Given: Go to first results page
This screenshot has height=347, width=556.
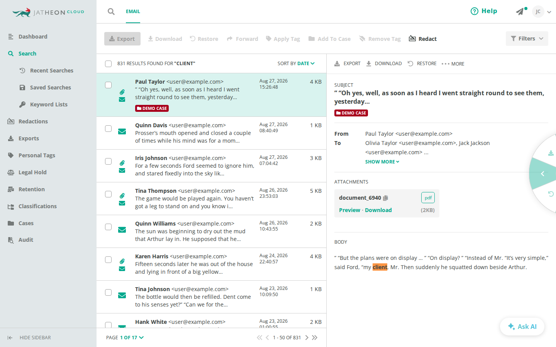Looking at the screenshot, I should (259, 337).
